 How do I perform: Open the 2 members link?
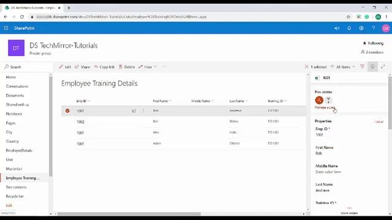372,52
